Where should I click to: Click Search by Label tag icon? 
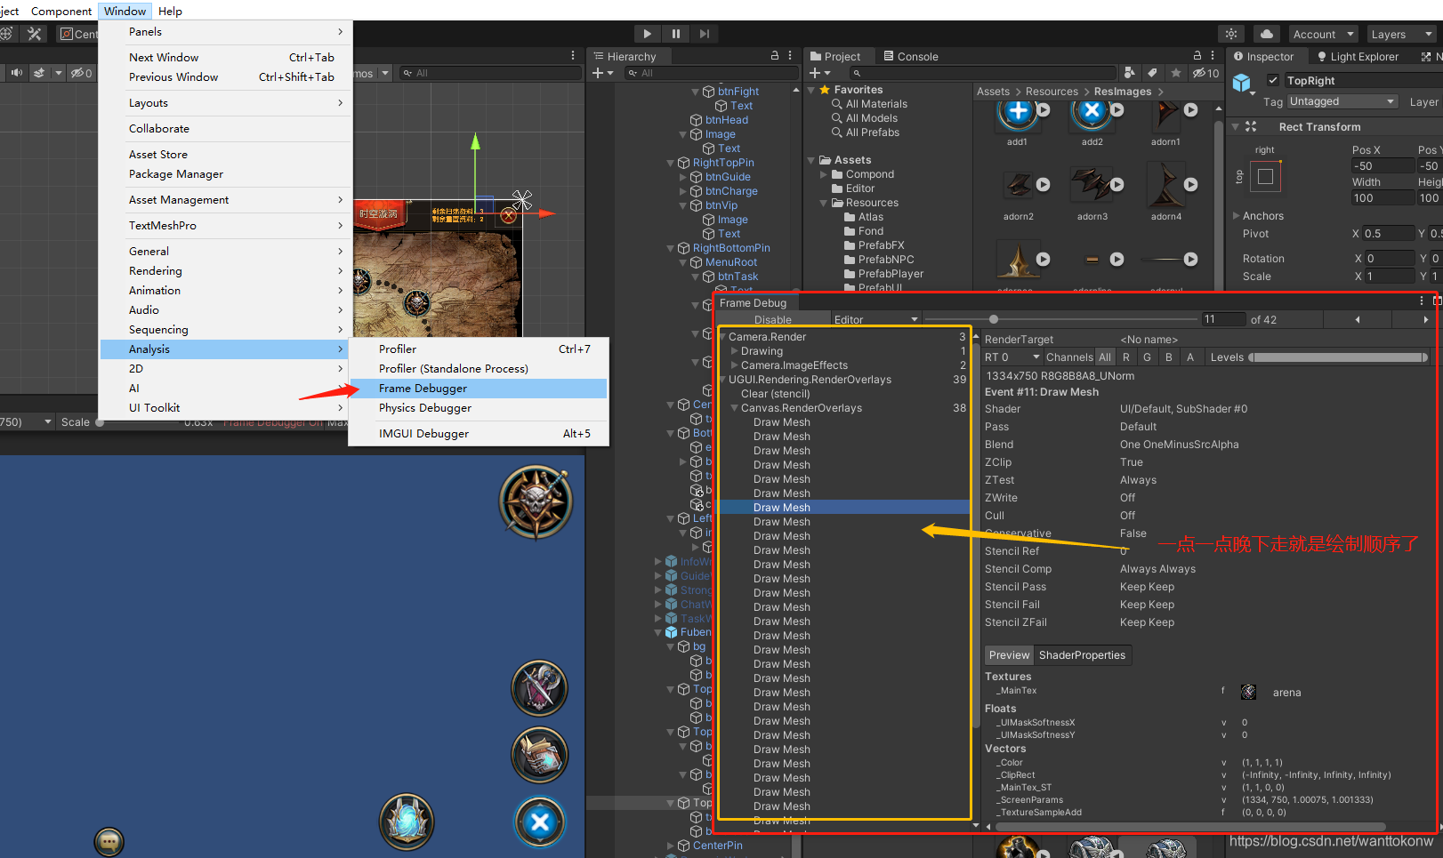coord(1153,73)
